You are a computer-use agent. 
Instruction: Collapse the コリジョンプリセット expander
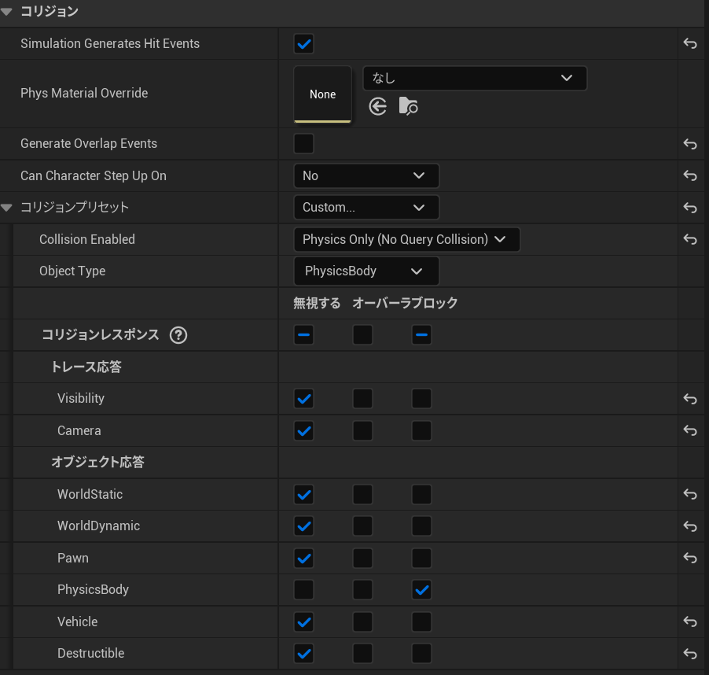[7, 208]
